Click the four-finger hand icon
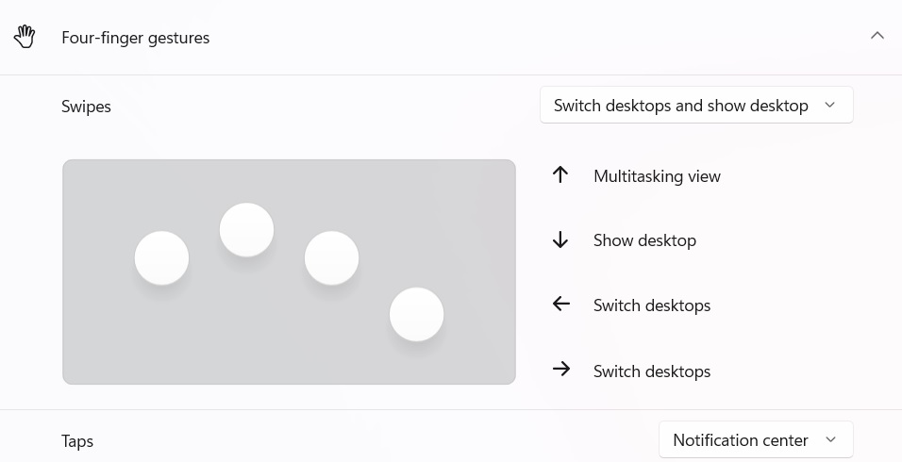Viewport: 902px width, 462px height. 25,38
